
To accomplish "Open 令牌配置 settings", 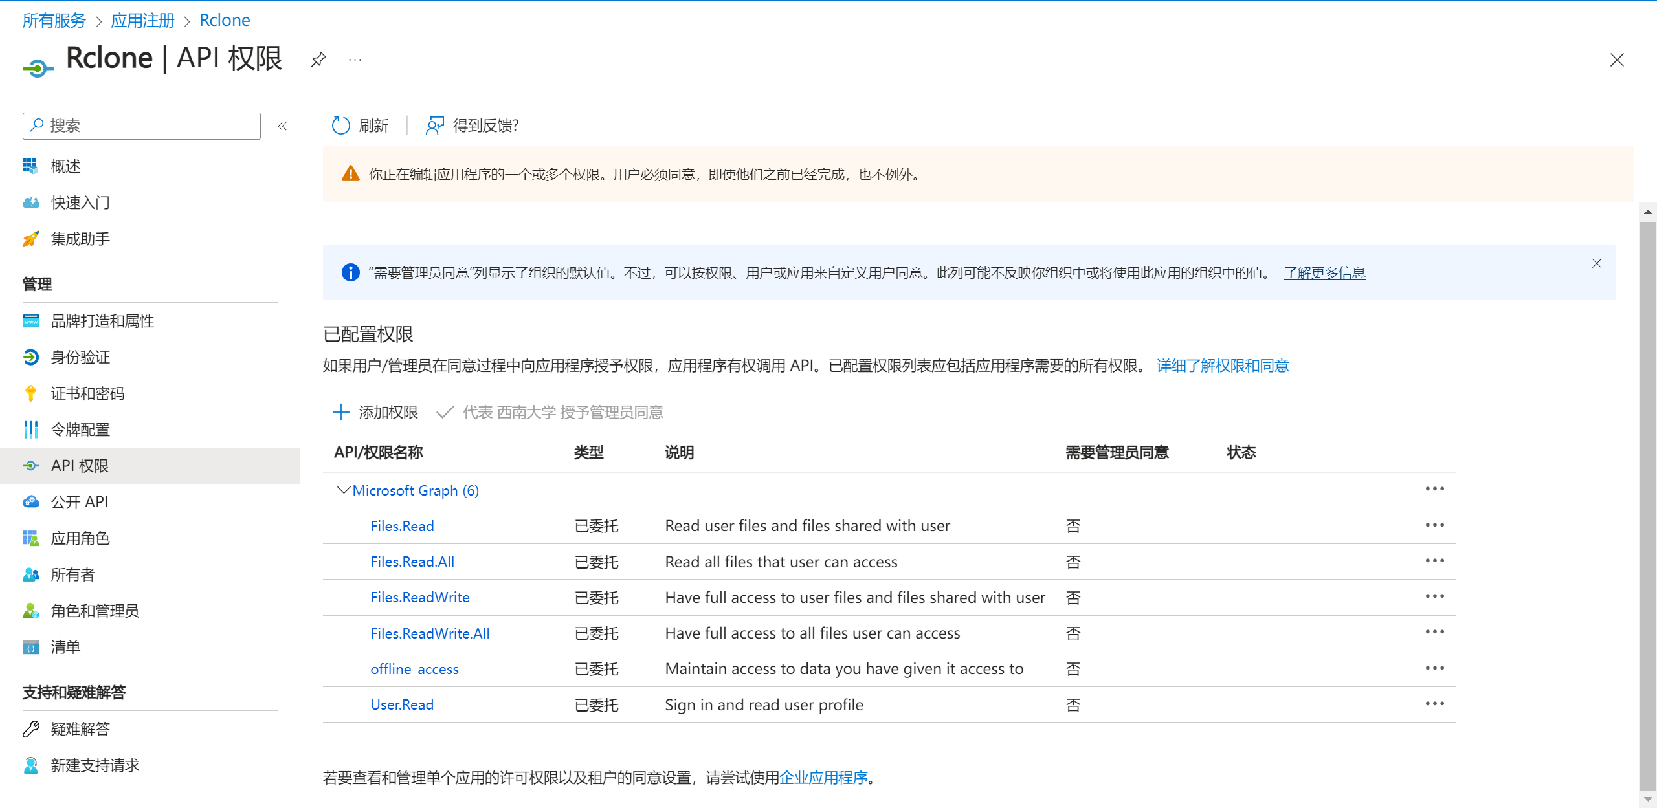I will [80, 430].
